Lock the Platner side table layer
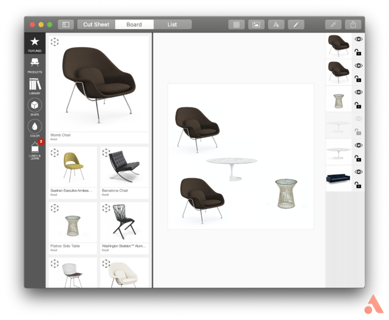Viewport: 389px width, 320px height. click(x=358, y=105)
